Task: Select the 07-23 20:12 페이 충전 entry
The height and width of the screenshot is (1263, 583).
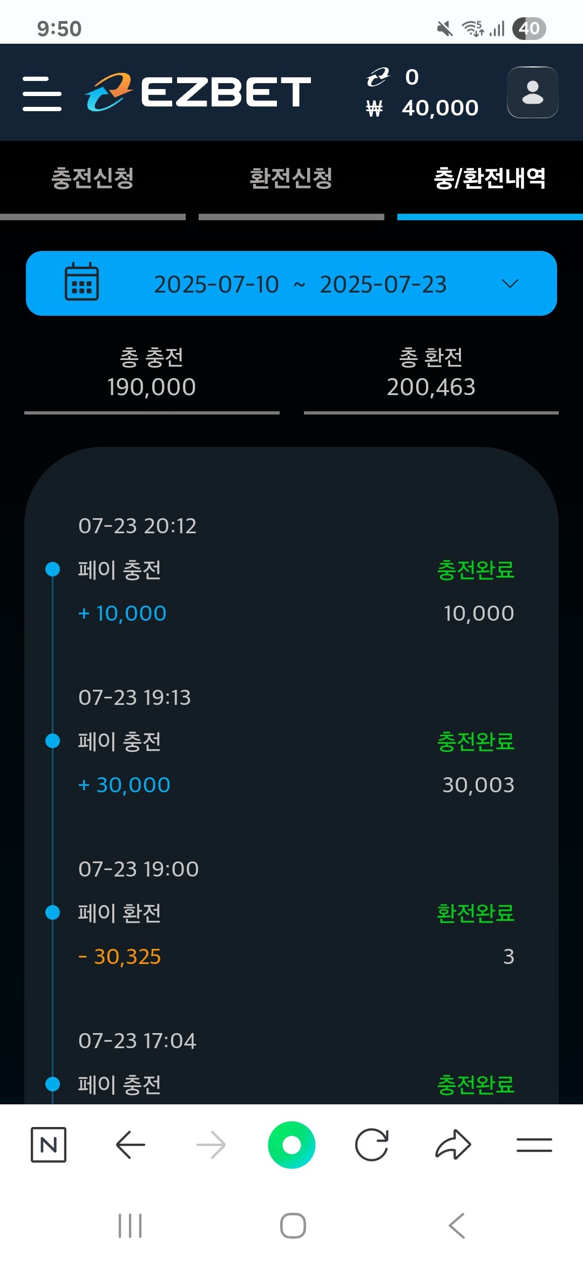Action: pyautogui.click(x=291, y=570)
